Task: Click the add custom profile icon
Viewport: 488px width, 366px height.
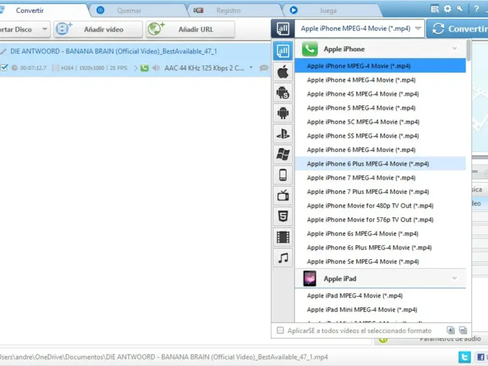Action: (450, 330)
